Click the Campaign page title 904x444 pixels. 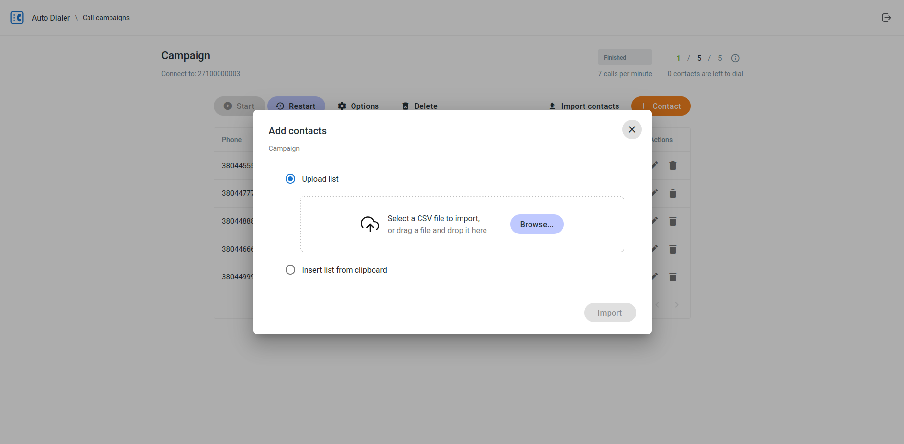(186, 56)
